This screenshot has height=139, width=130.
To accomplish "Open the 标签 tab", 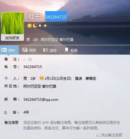I will click(71, 50).
